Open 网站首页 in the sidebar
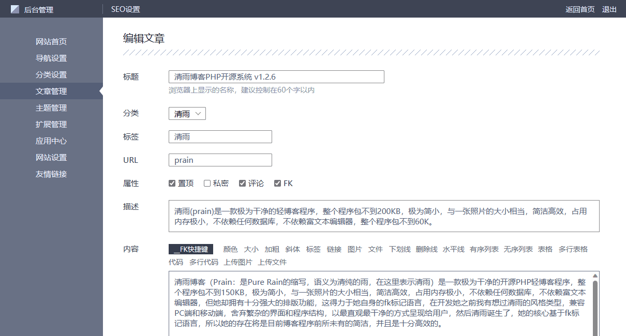626x336 pixels. 51,42
